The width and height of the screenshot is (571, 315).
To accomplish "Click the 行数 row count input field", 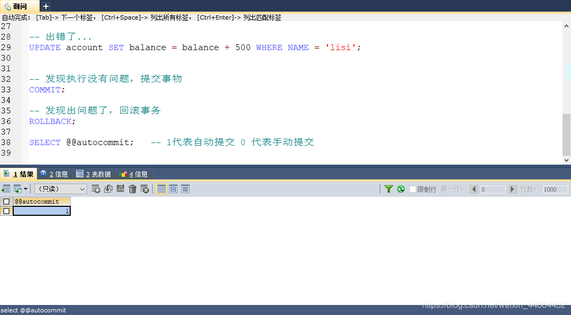I will coord(555,189).
